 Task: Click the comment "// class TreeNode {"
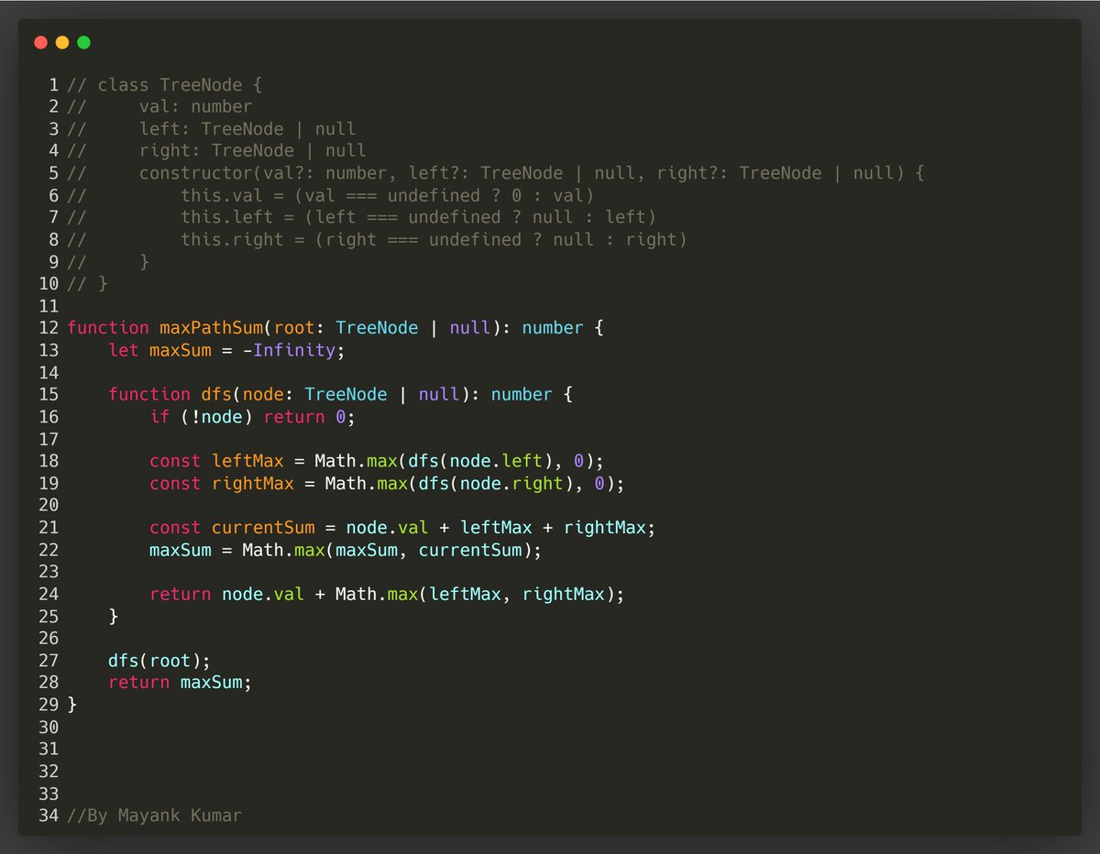[x=165, y=85]
